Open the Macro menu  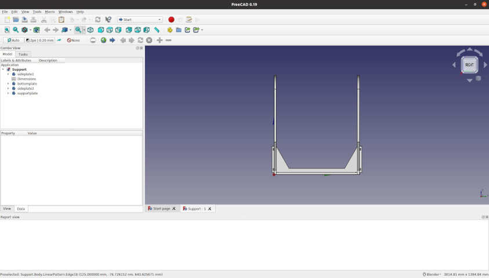tap(49, 12)
